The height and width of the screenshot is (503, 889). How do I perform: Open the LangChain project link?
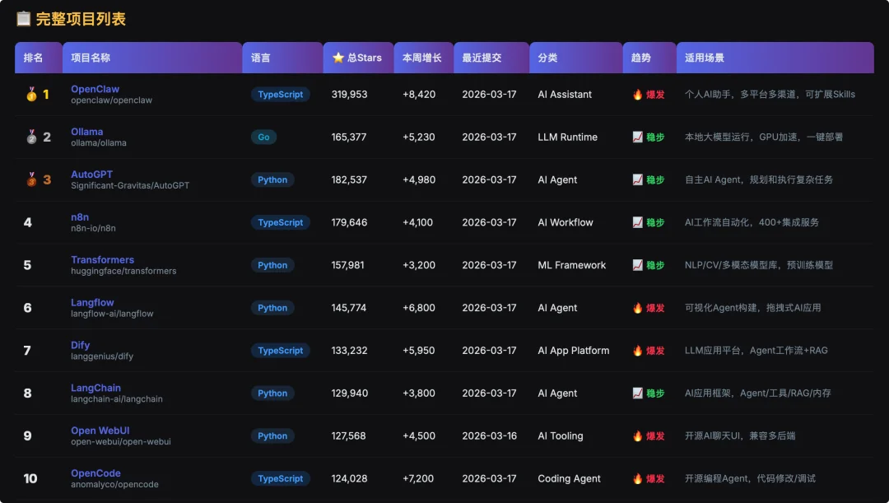(x=95, y=388)
